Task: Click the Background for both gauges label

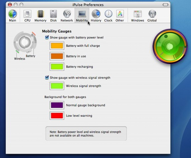Action: 65,97
